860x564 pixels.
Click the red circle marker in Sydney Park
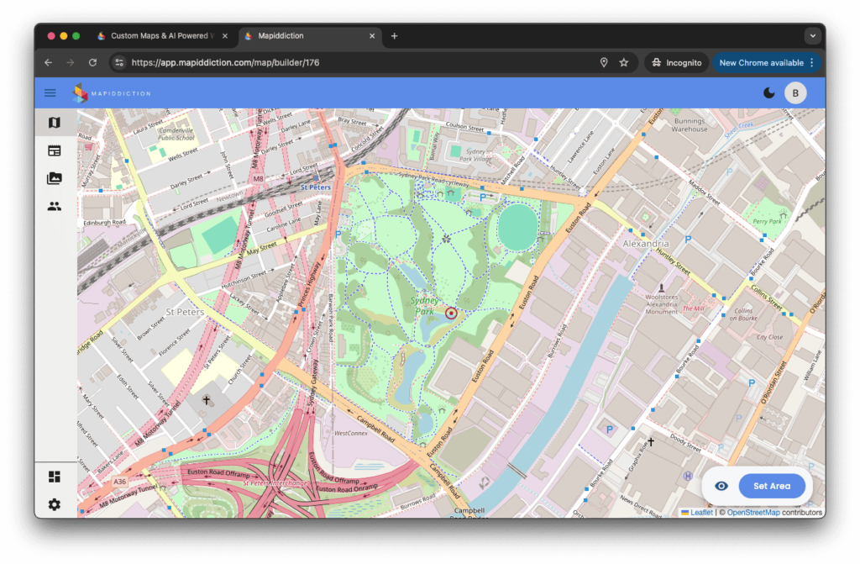click(451, 314)
